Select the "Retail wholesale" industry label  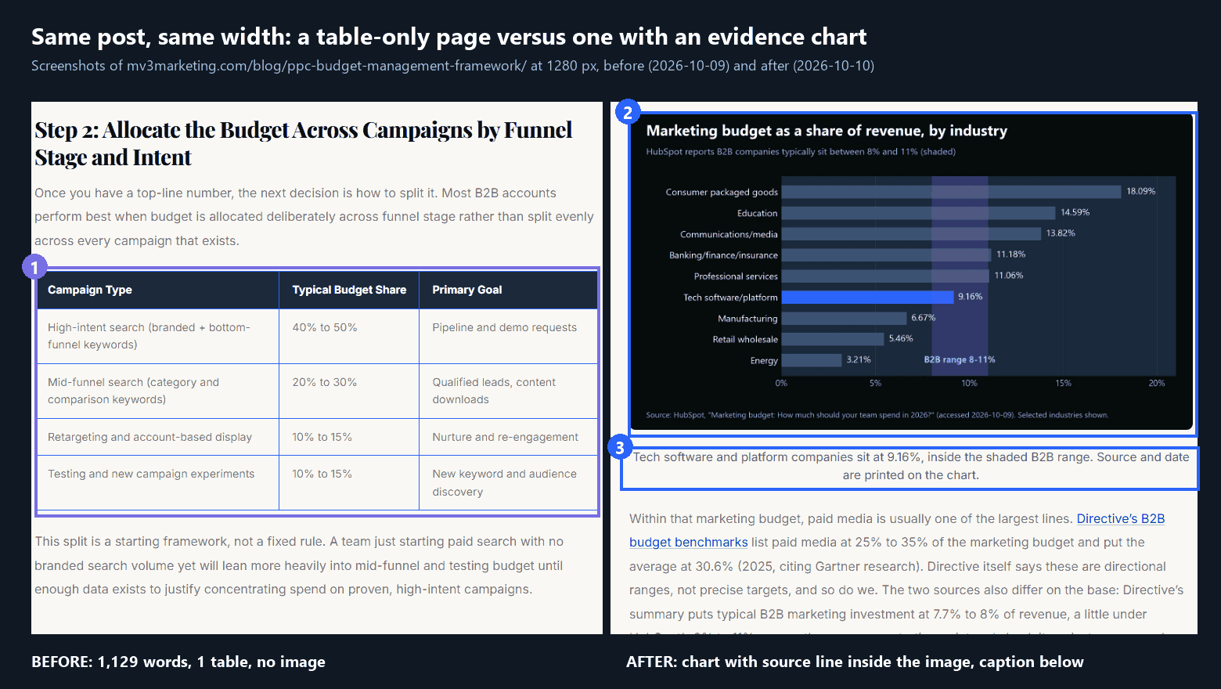745,340
